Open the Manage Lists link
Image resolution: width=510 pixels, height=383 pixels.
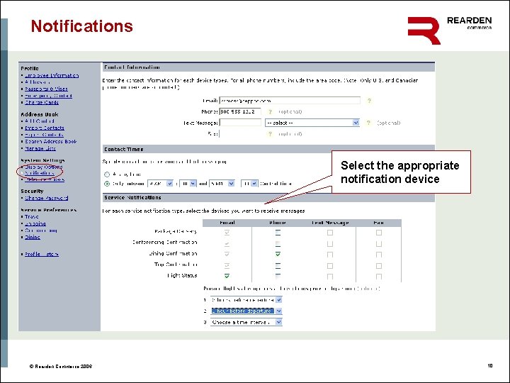40,148
